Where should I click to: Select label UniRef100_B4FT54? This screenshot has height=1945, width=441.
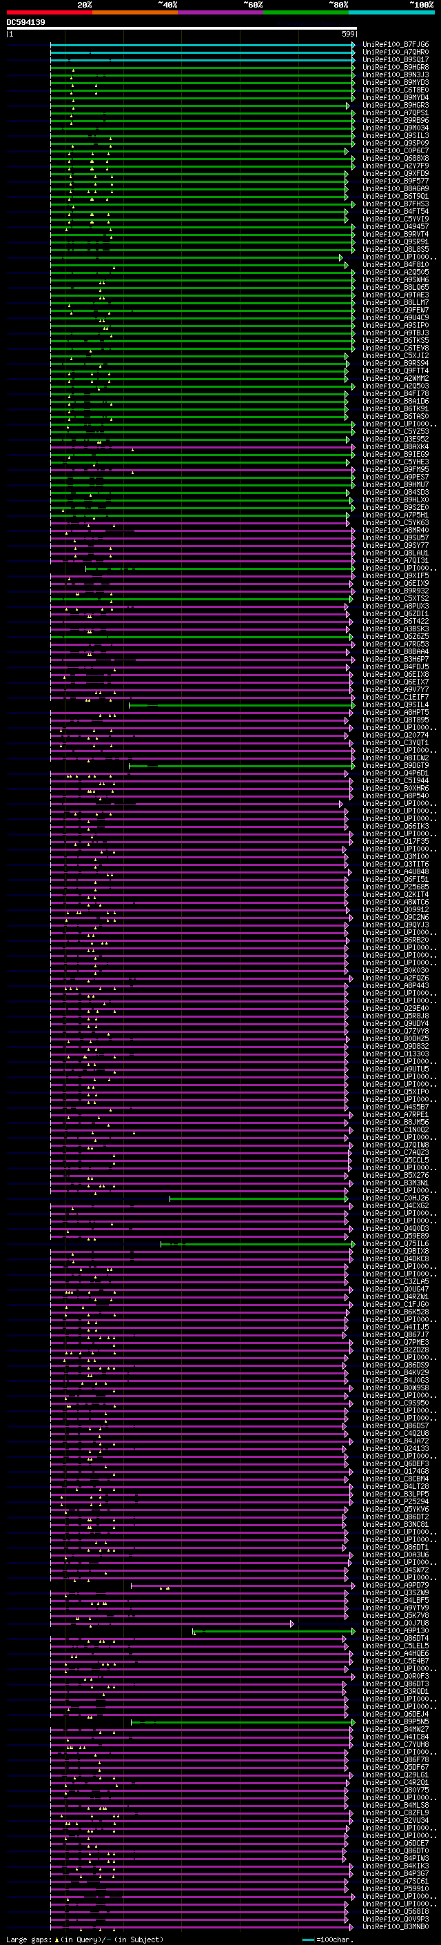[395, 211]
